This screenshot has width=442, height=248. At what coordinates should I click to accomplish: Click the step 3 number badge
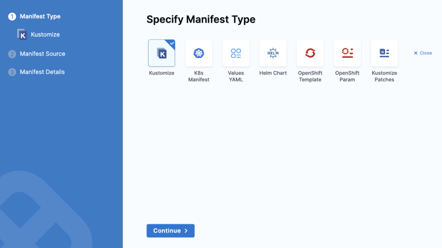[x=12, y=72]
